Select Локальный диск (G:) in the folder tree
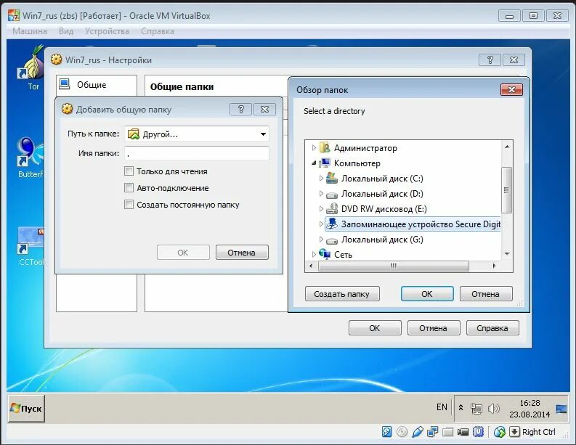 (x=382, y=240)
